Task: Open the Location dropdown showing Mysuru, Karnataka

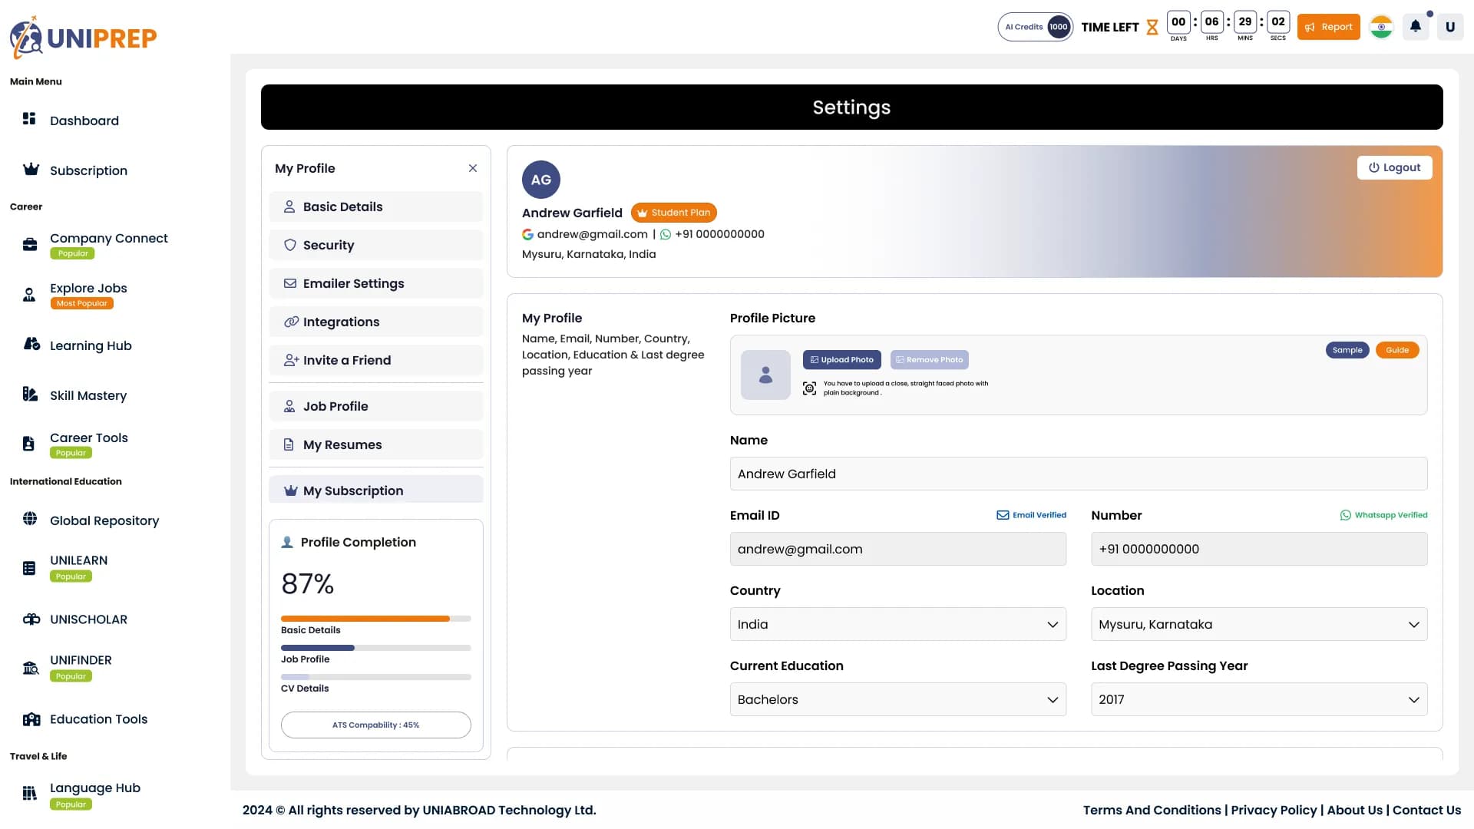Action: (x=1259, y=624)
